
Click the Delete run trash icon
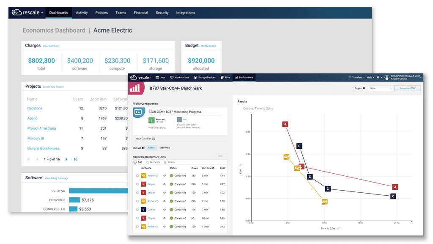click(x=165, y=162)
